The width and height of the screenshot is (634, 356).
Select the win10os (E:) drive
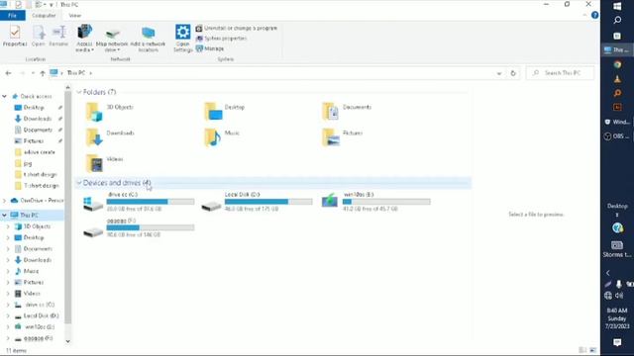[376, 202]
